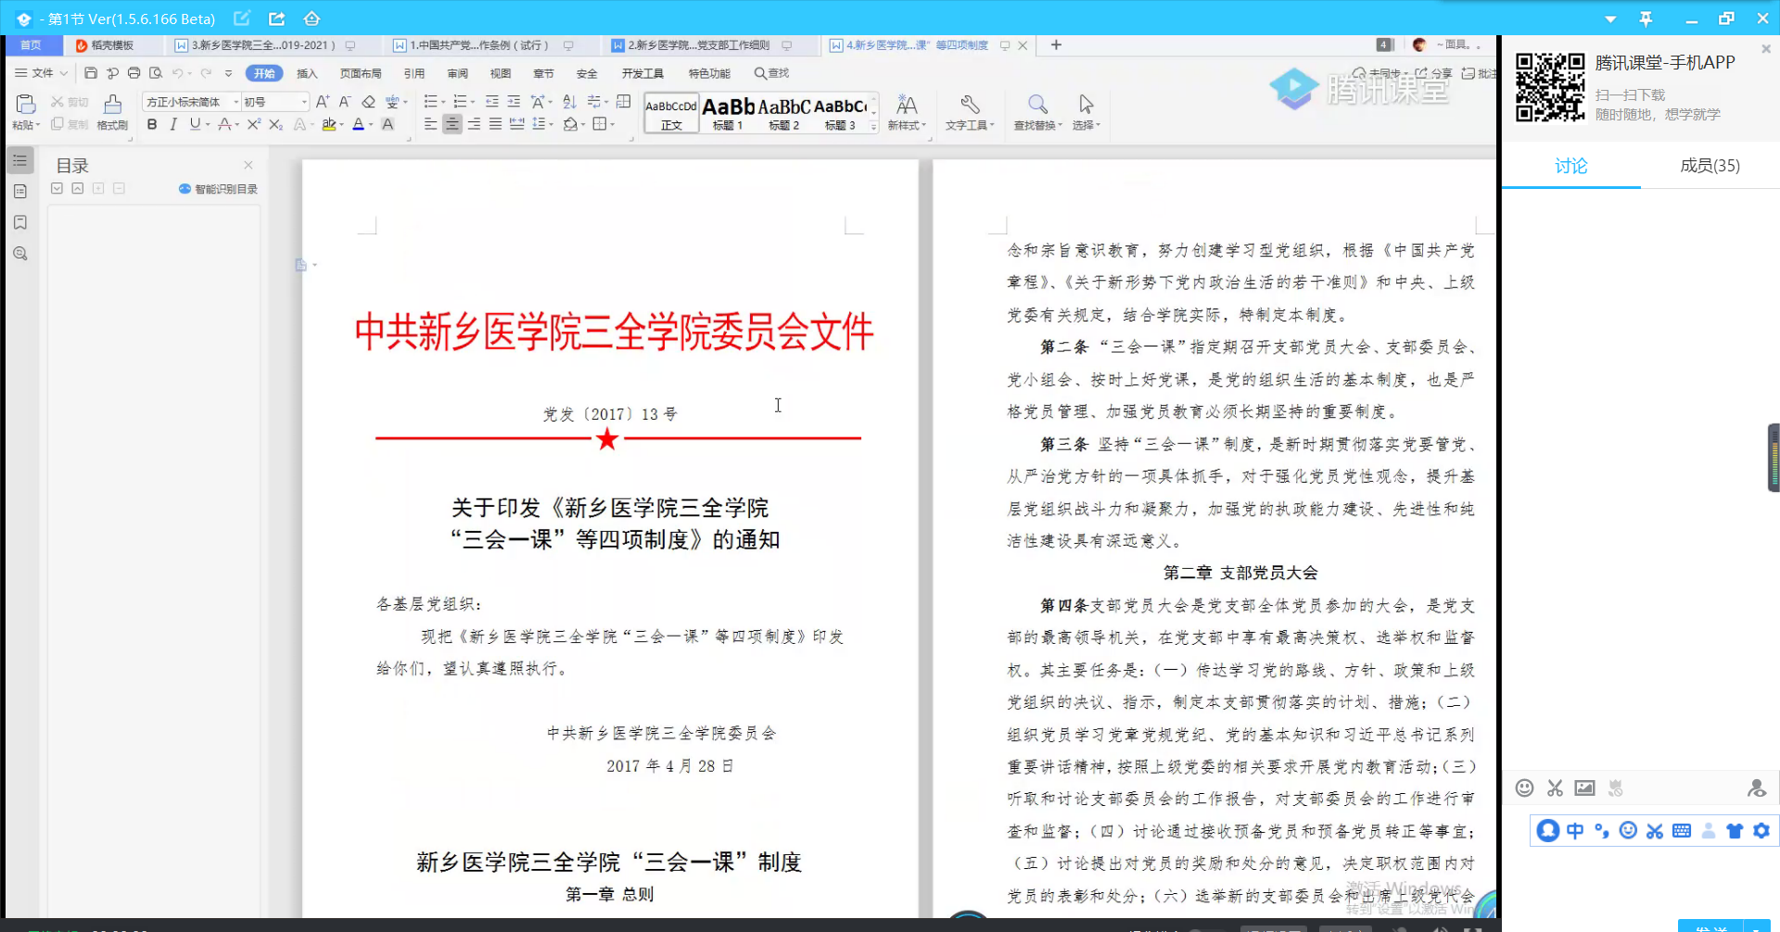Click the Save icon in quick access toolbar
This screenshot has height=932, width=1780.
point(90,73)
